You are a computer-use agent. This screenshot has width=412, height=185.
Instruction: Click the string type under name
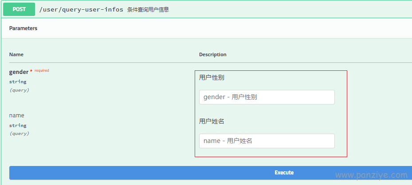pyautogui.click(x=18, y=126)
